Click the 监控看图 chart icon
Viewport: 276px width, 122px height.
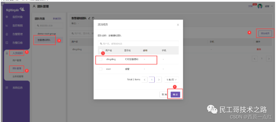[7, 26]
